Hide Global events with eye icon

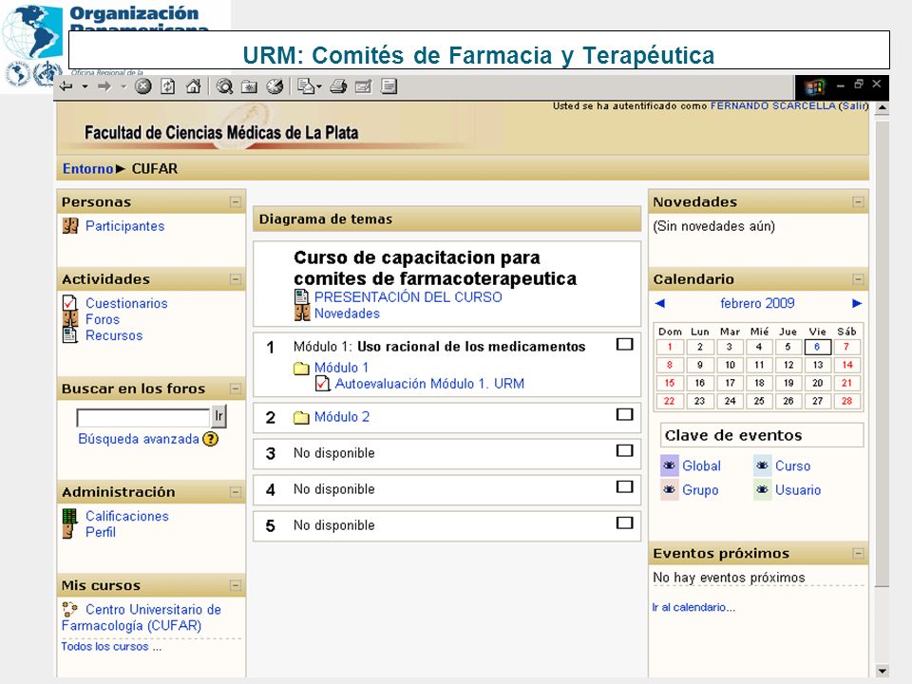[x=670, y=465]
